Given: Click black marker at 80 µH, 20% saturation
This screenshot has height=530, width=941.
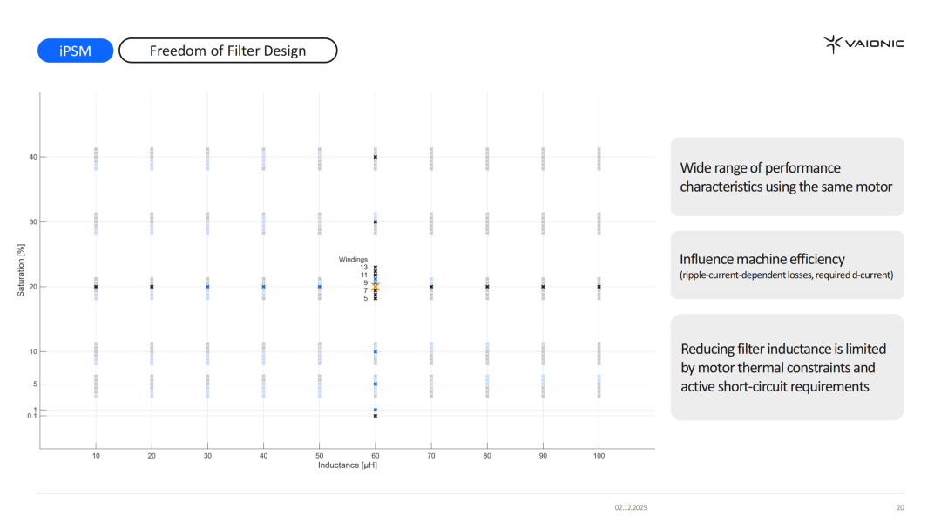Looking at the screenshot, I should (487, 287).
